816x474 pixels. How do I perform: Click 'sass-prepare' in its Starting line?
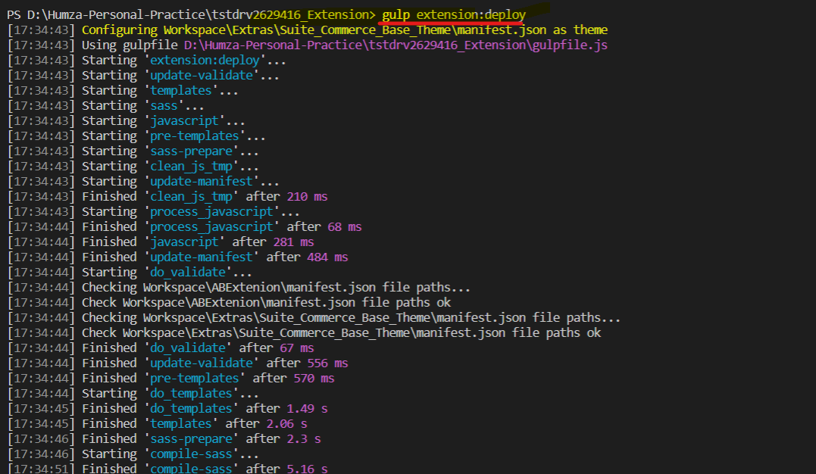[x=191, y=151]
